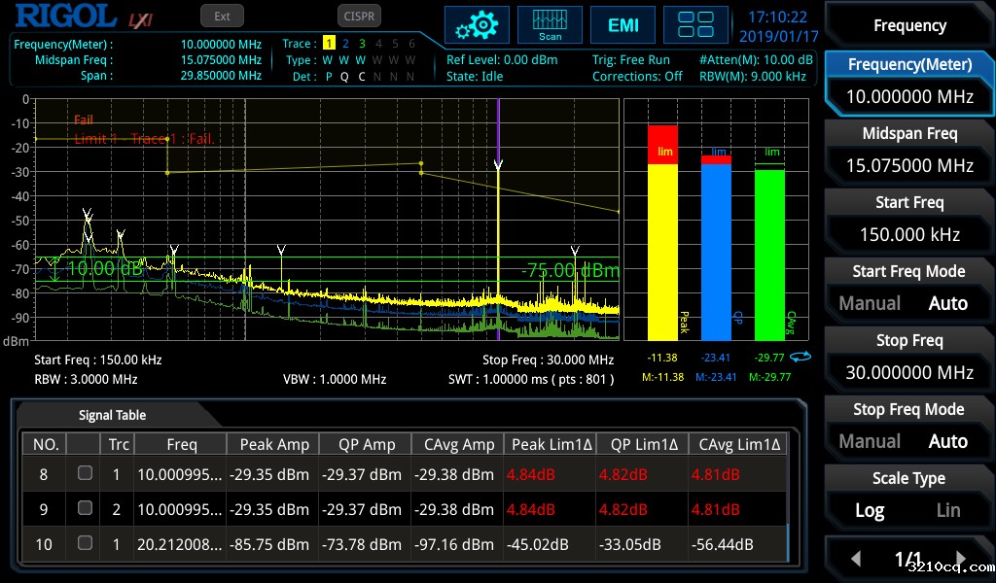The height and width of the screenshot is (583, 996).
Task: Click the CISPR indicator badge
Action: click(360, 16)
